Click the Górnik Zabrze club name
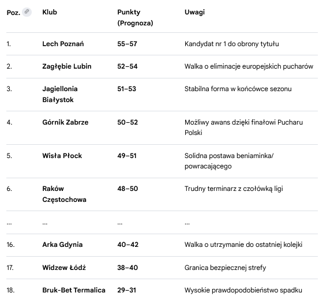The height and width of the screenshot is (304, 319). click(x=65, y=122)
